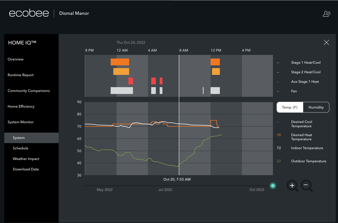
Task: Select the Schedule submenu item
Action: tap(20, 148)
